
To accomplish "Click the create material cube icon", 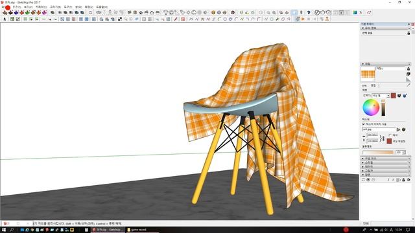I will [x=409, y=74].
